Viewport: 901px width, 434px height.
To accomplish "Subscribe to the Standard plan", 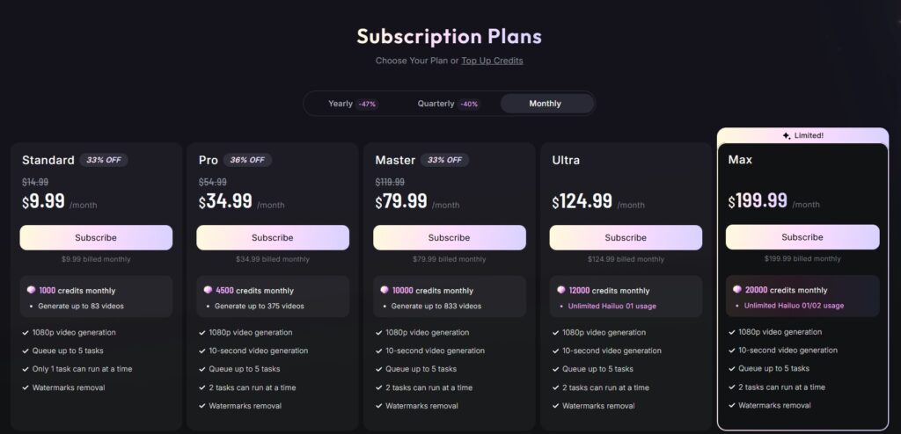I will (x=96, y=237).
